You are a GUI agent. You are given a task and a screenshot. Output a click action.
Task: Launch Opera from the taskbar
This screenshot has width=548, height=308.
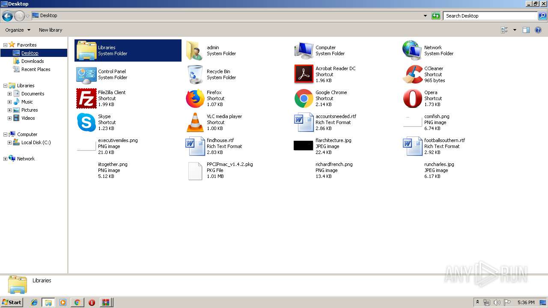(92, 302)
